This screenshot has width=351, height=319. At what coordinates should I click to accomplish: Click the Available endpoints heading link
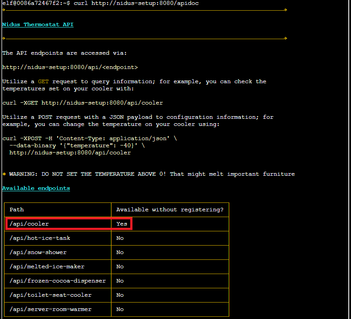click(x=36, y=188)
